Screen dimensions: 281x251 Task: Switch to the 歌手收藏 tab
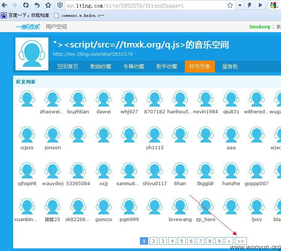point(167,67)
